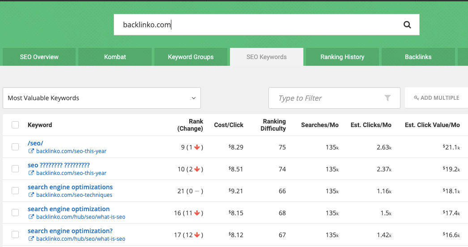This screenshot has width=468, height=247.
Task: Click the $21.1k click value cell
Action: click(451, 147)
